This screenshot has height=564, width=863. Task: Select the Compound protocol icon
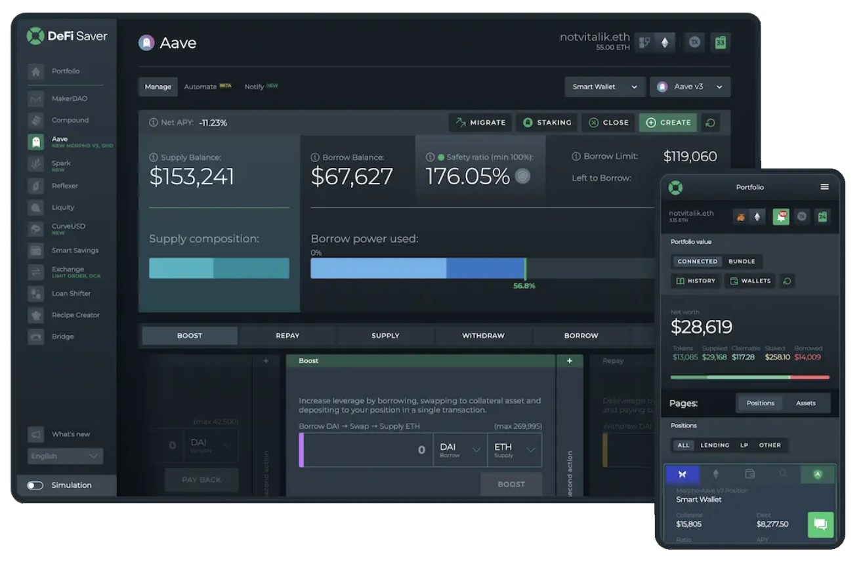pyautogui.click(x=36, y=121)
